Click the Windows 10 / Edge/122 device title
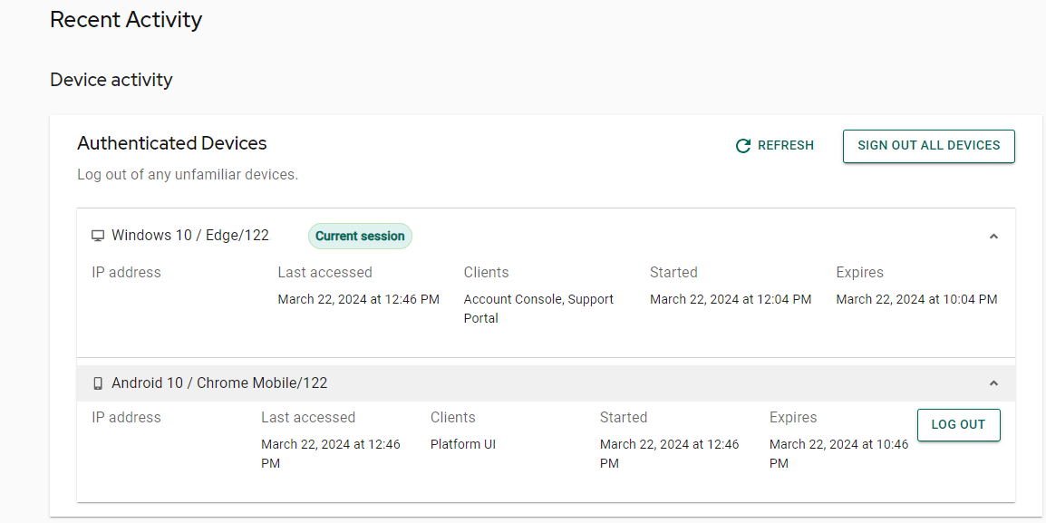 point(190,237)
